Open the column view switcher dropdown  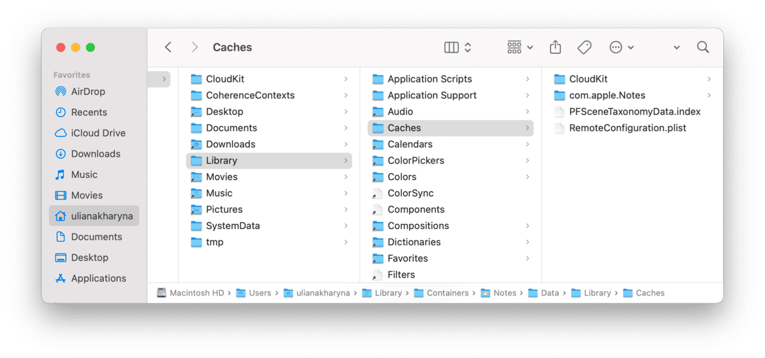457,47
